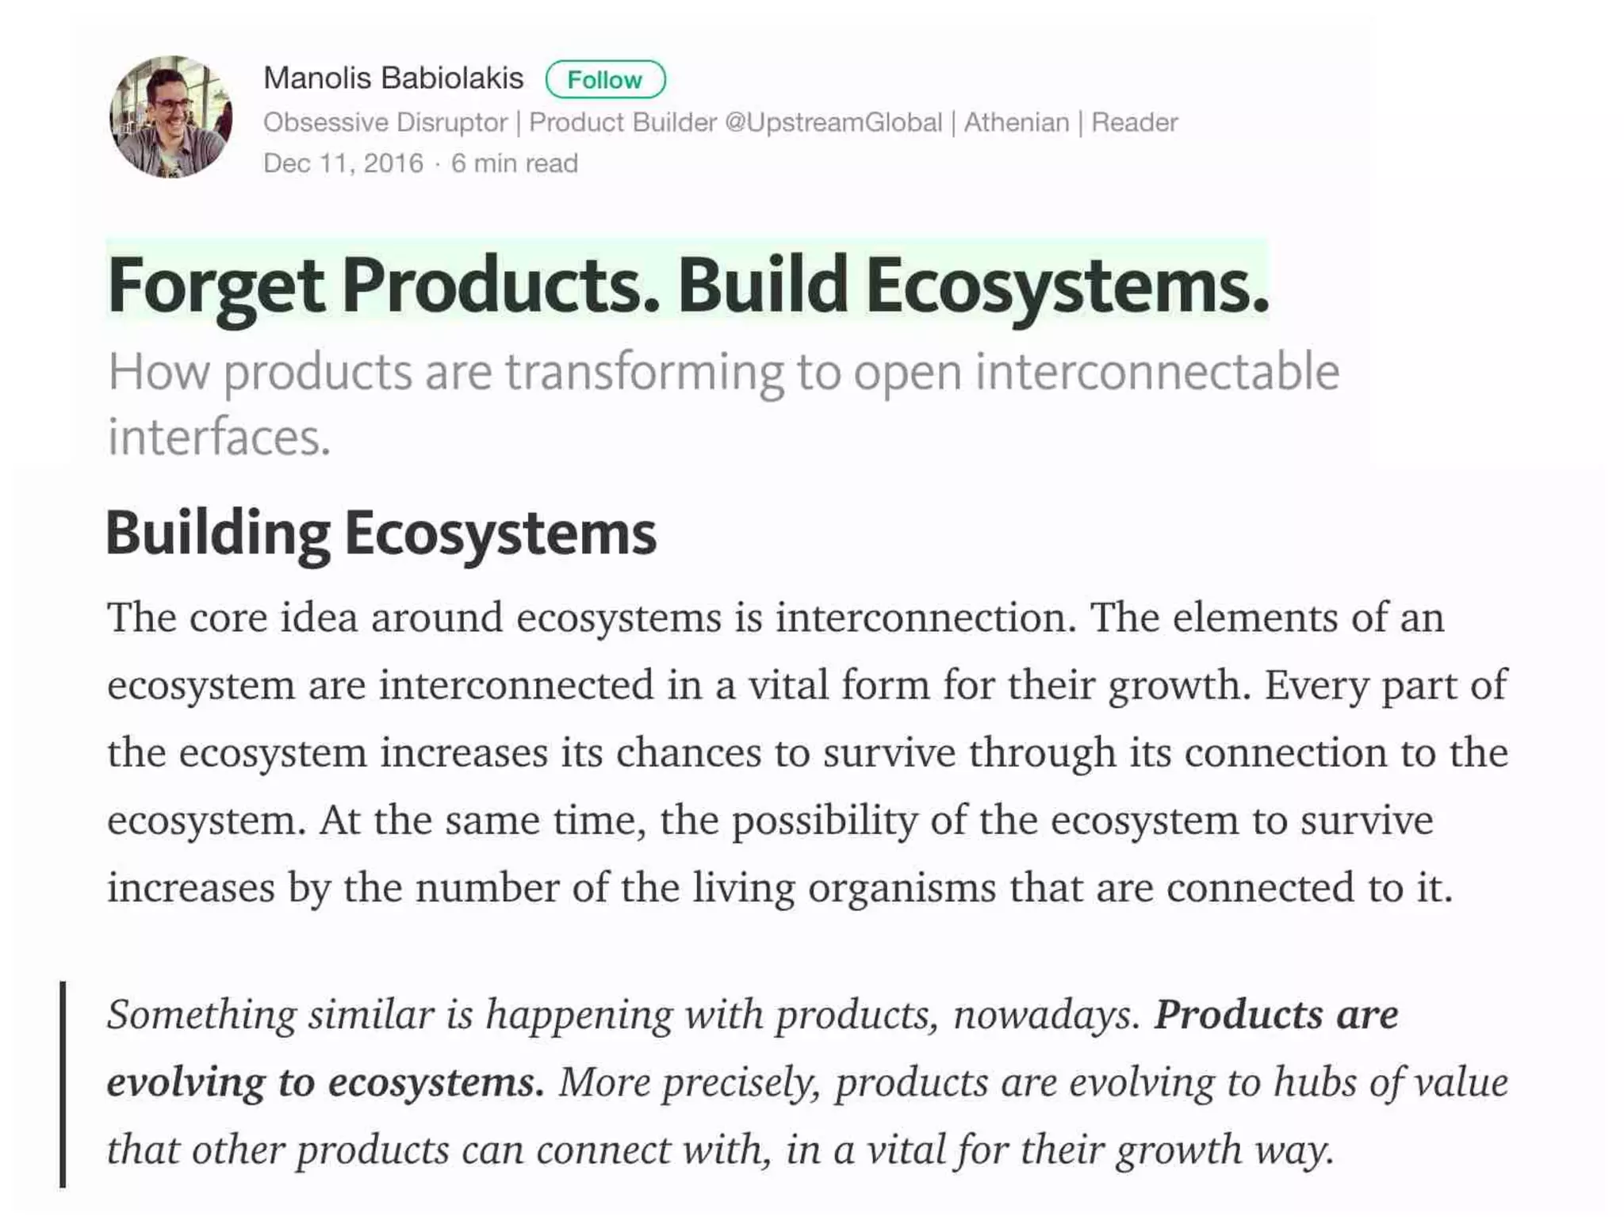Image resolution: width=1624 pixels, height=1217 pixels.
Task: Click the sentence starting The core idea around
Action: pyautogui.click(x=592, y=618)
